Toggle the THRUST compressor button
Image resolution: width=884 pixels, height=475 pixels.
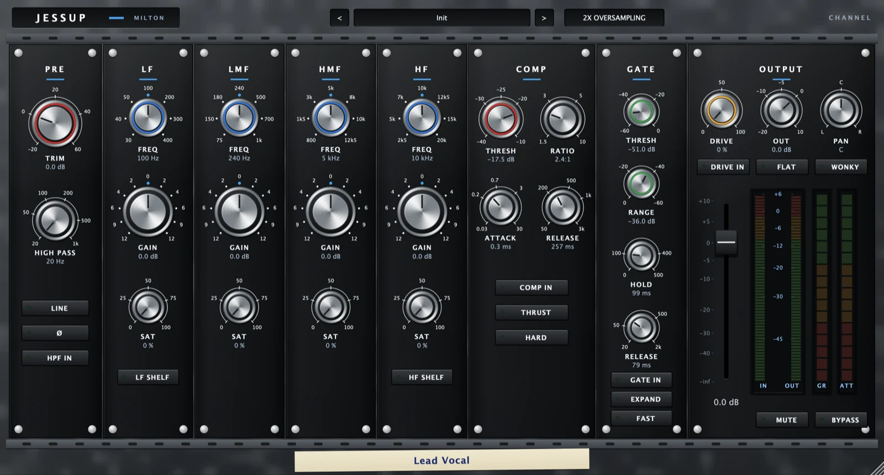coord(532,312)
